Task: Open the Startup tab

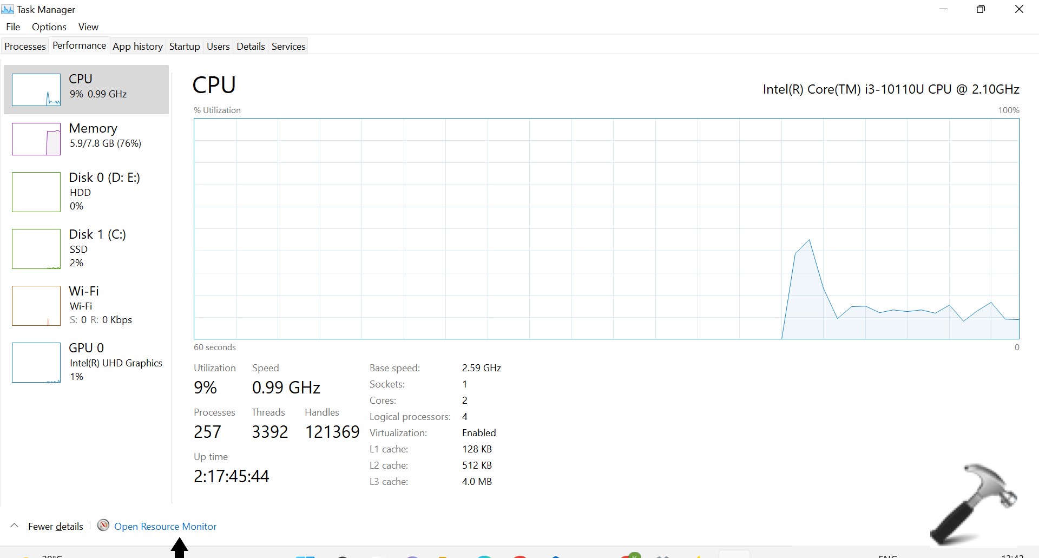Action: (185, 47)
